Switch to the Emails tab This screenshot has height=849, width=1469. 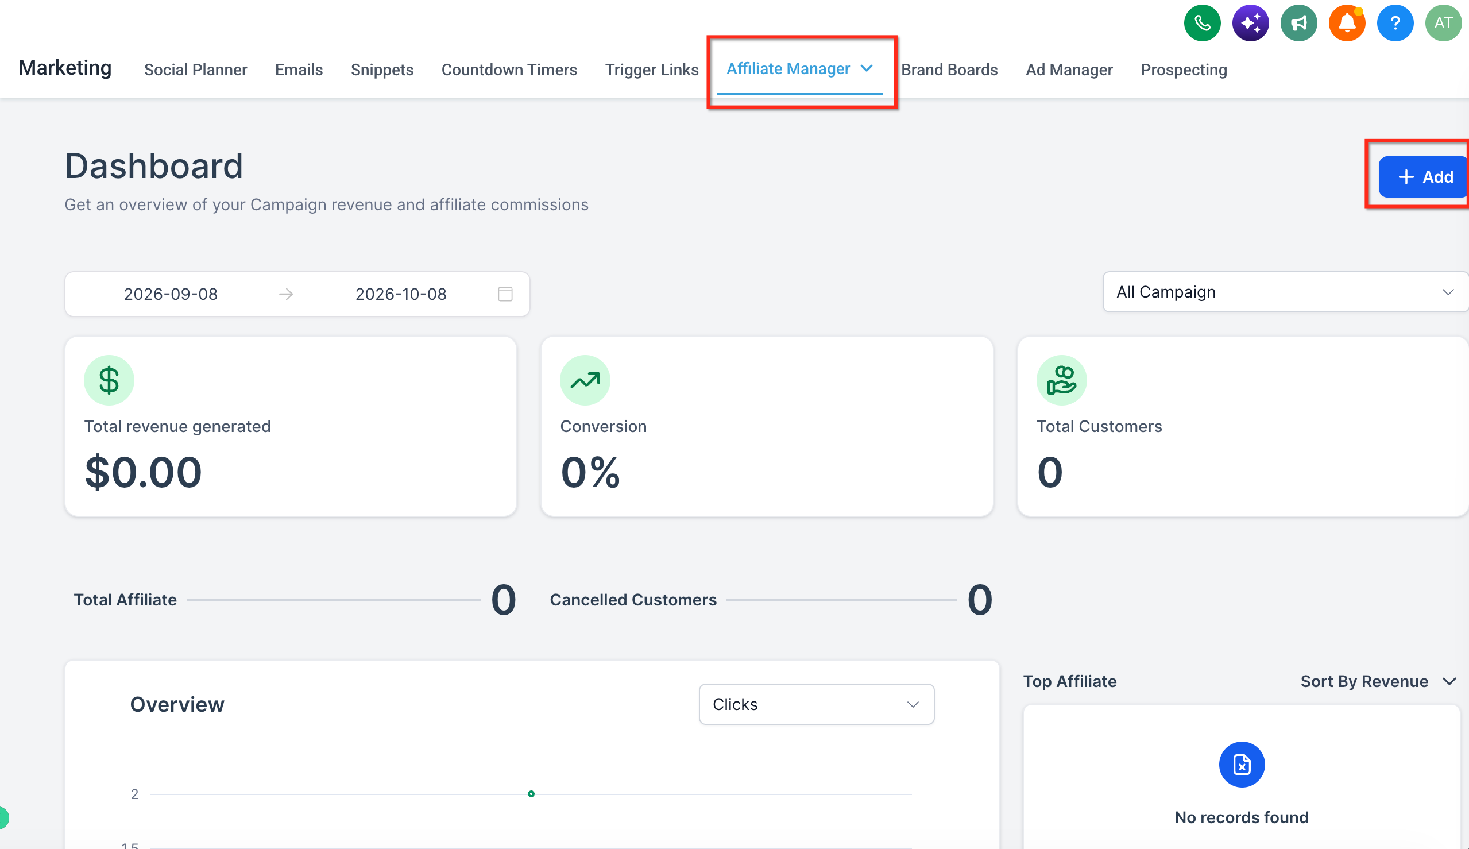point(299,70)
